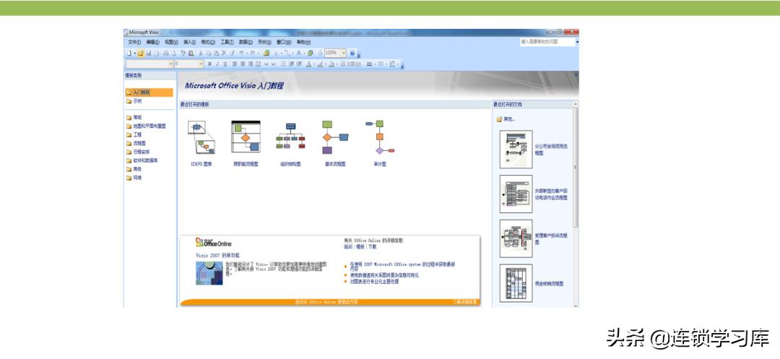
Task: Select the 地图和平面布置图 category folder
Action: [x=146, y=126]
